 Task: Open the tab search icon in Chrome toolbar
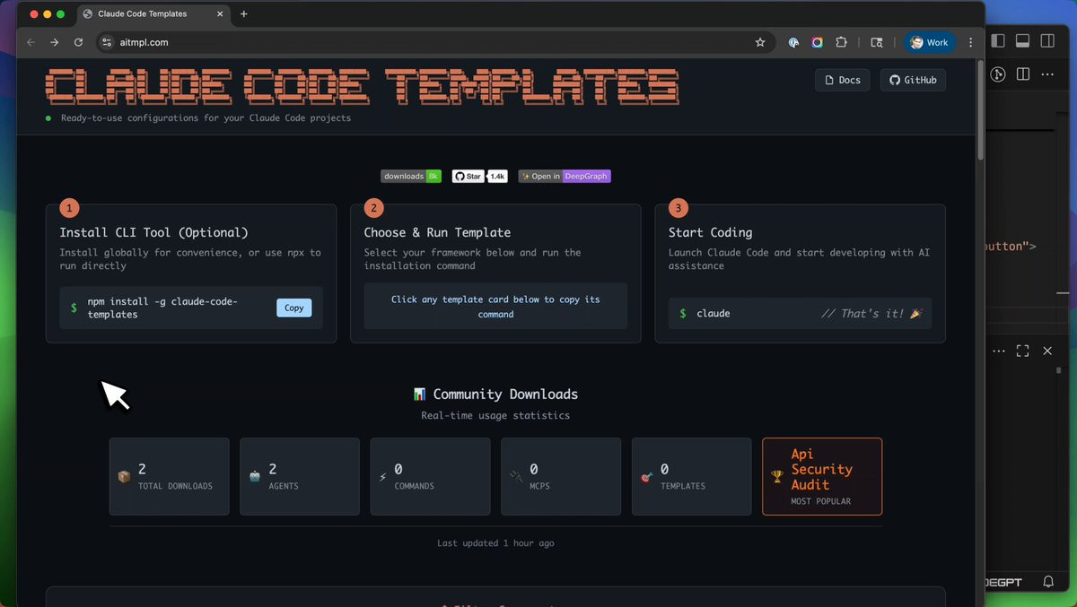coord(877,42)
